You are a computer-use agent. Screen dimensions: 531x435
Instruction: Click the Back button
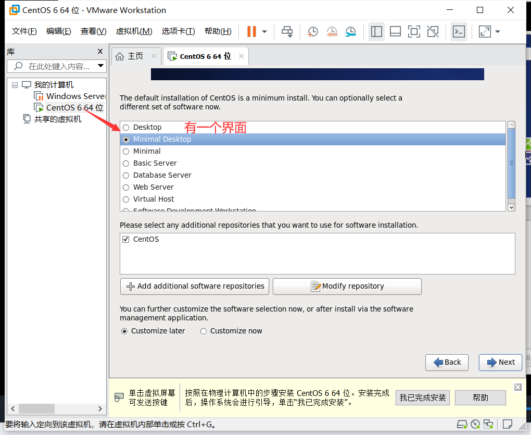click(x=447, y=363)
